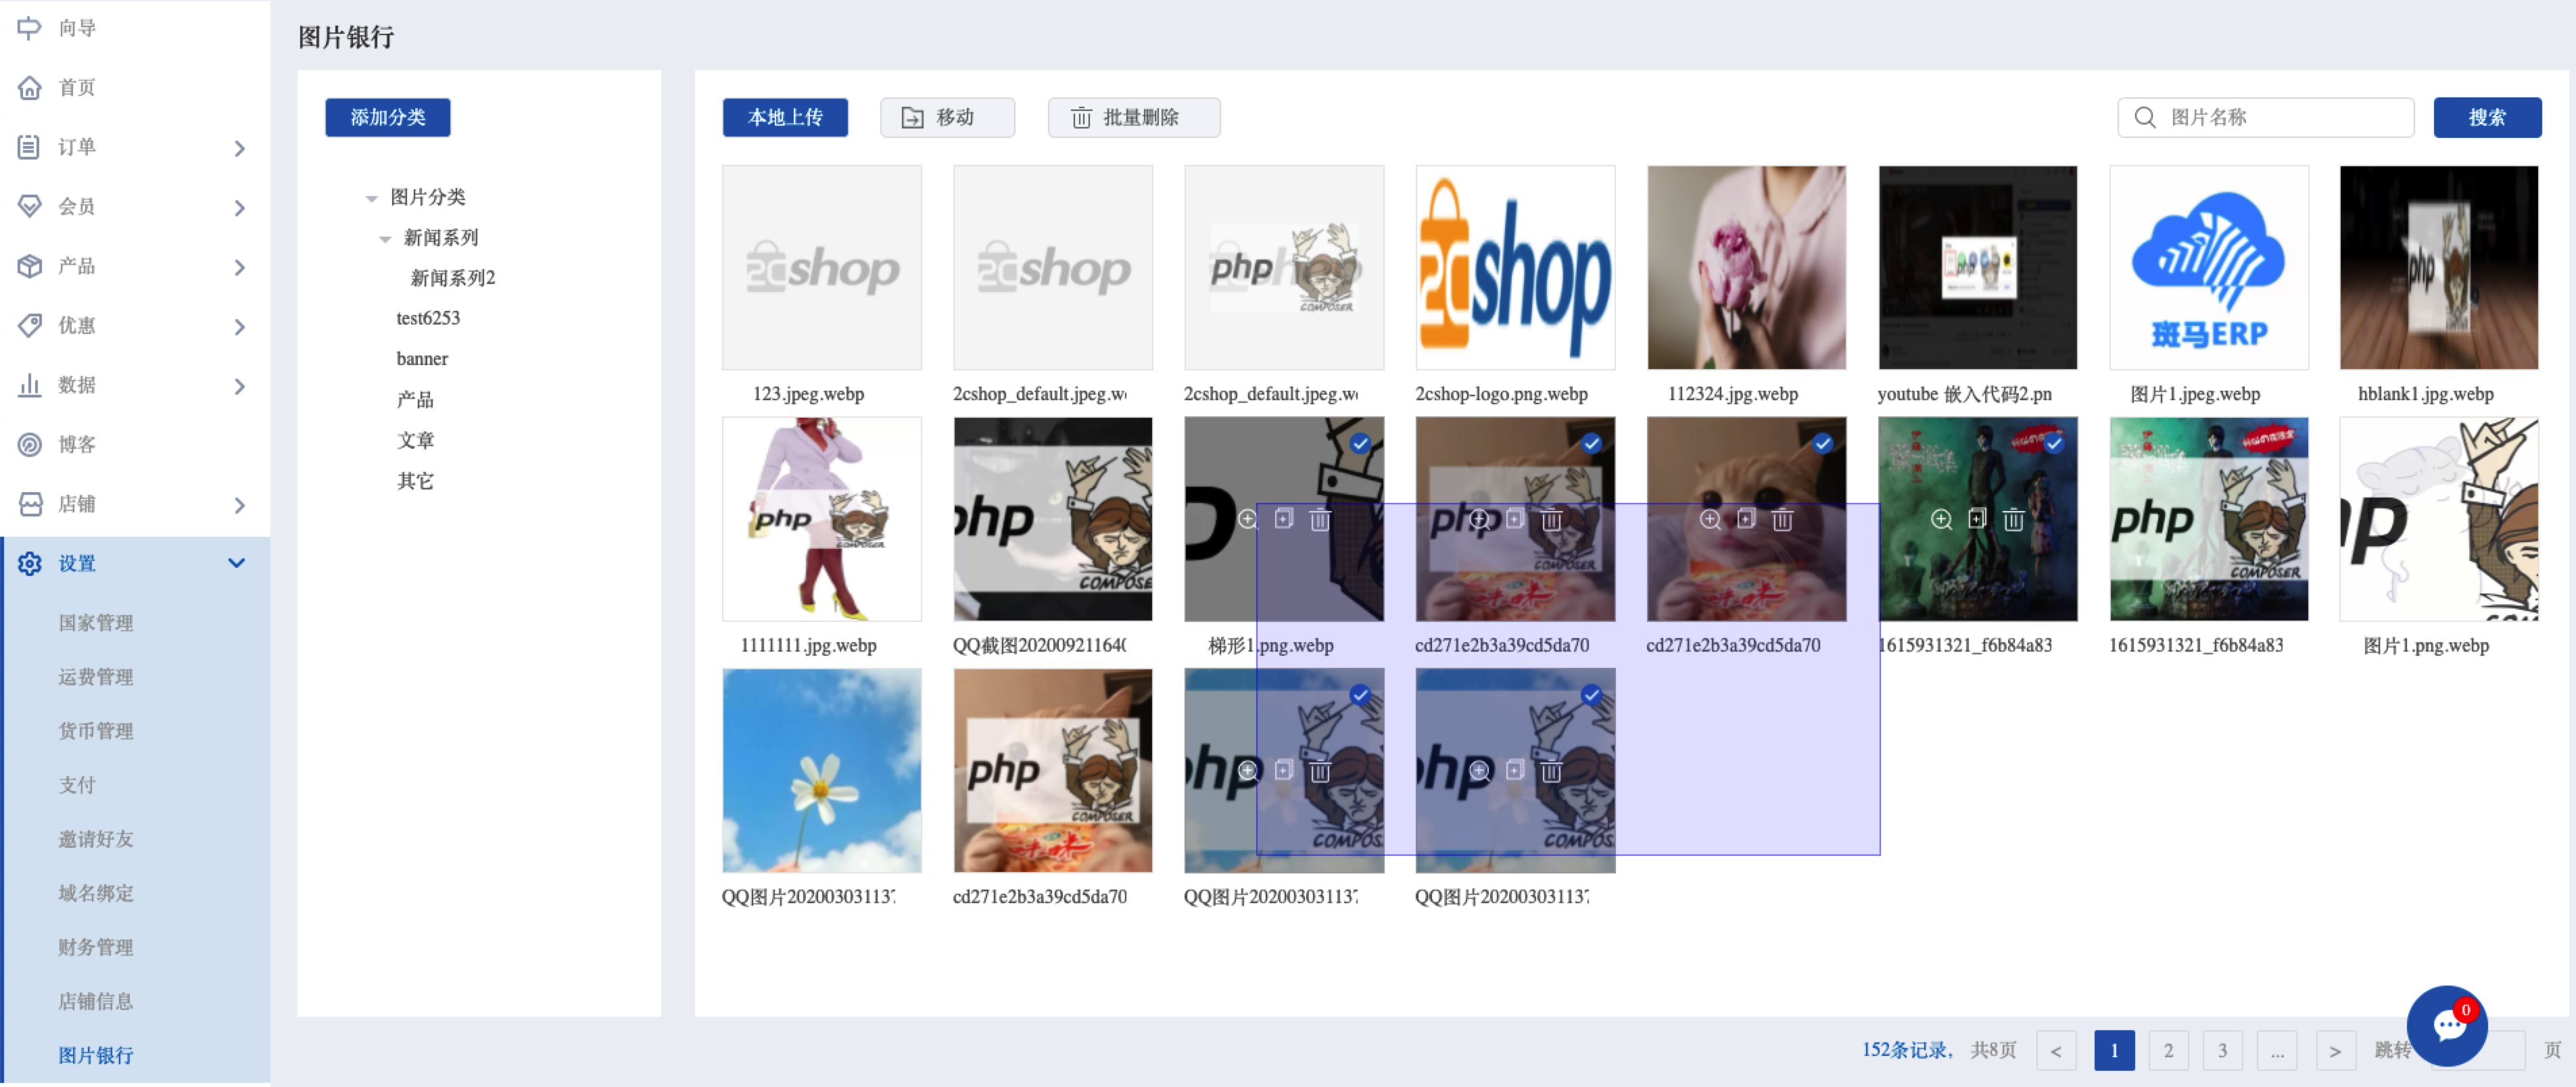Open 邀请好友 submenu item

coord(96,839)
